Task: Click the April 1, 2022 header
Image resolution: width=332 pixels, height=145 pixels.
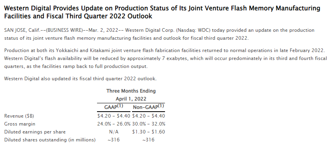Action: 131,99
